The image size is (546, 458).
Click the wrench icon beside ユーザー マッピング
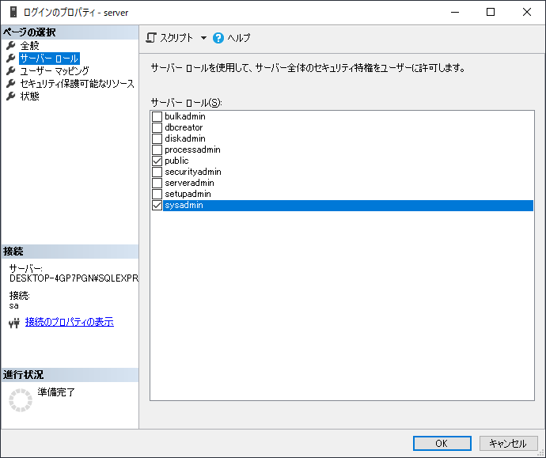pyautogui.click(x=11, y=70)
